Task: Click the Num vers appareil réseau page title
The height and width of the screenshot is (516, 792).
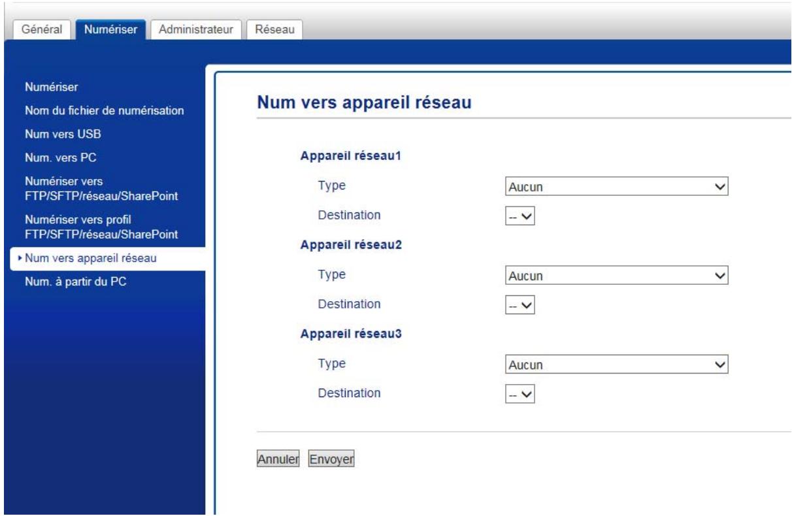Action: (x=364, y=102)
